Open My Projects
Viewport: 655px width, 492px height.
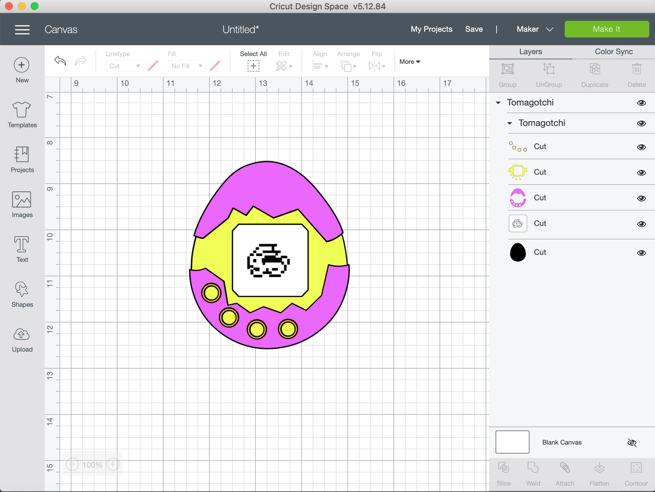pos(431,29)
